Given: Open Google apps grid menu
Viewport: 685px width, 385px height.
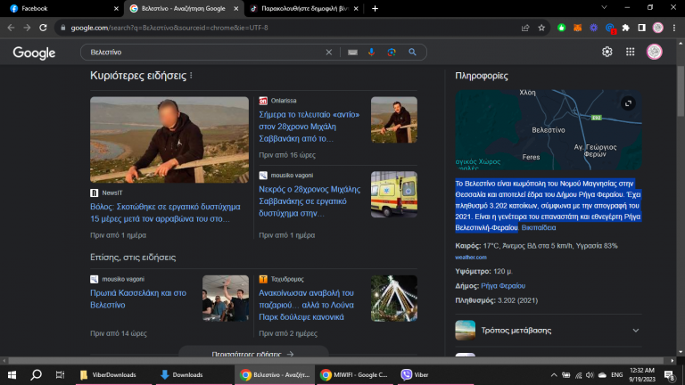Looking at the screenshot, I should click(631, 52).
